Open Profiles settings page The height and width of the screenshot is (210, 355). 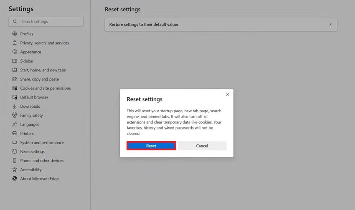tap(27, 34)
